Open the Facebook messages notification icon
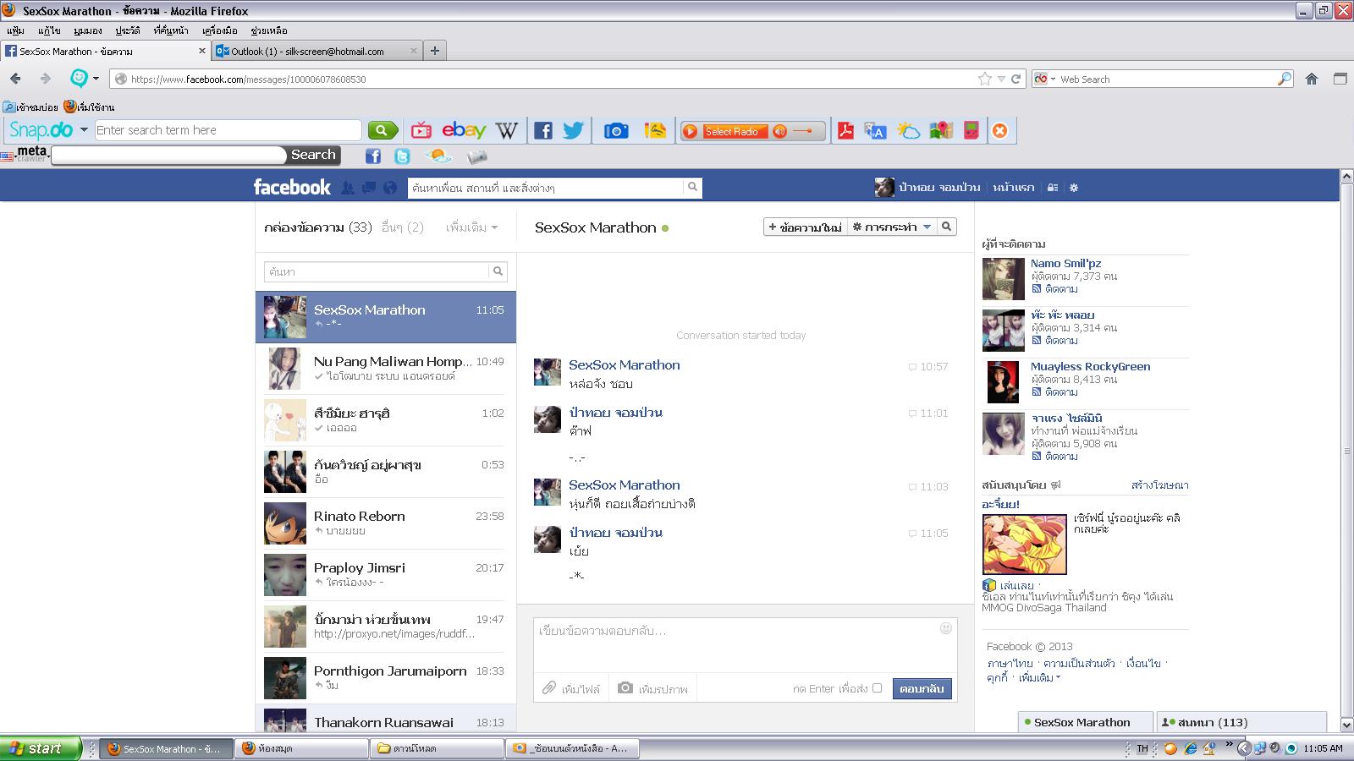 (369, 188)
